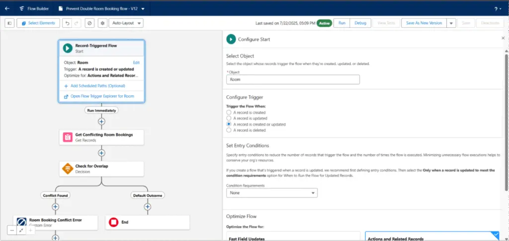
Task: Click the 'Last saved on 7/22/2025' text
Action: tap(285, 23)
